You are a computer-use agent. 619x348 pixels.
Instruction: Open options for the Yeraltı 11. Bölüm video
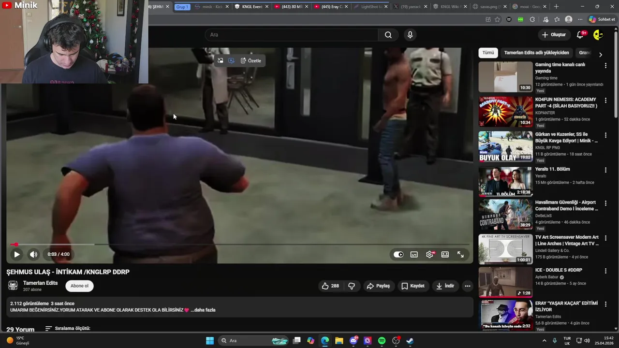605,170
